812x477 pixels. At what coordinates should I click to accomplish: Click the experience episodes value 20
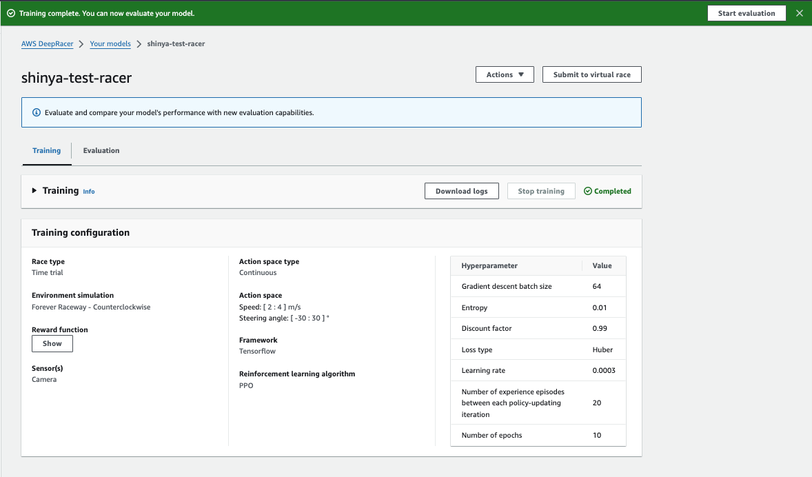pyautogui.click(x=597, y=403)
